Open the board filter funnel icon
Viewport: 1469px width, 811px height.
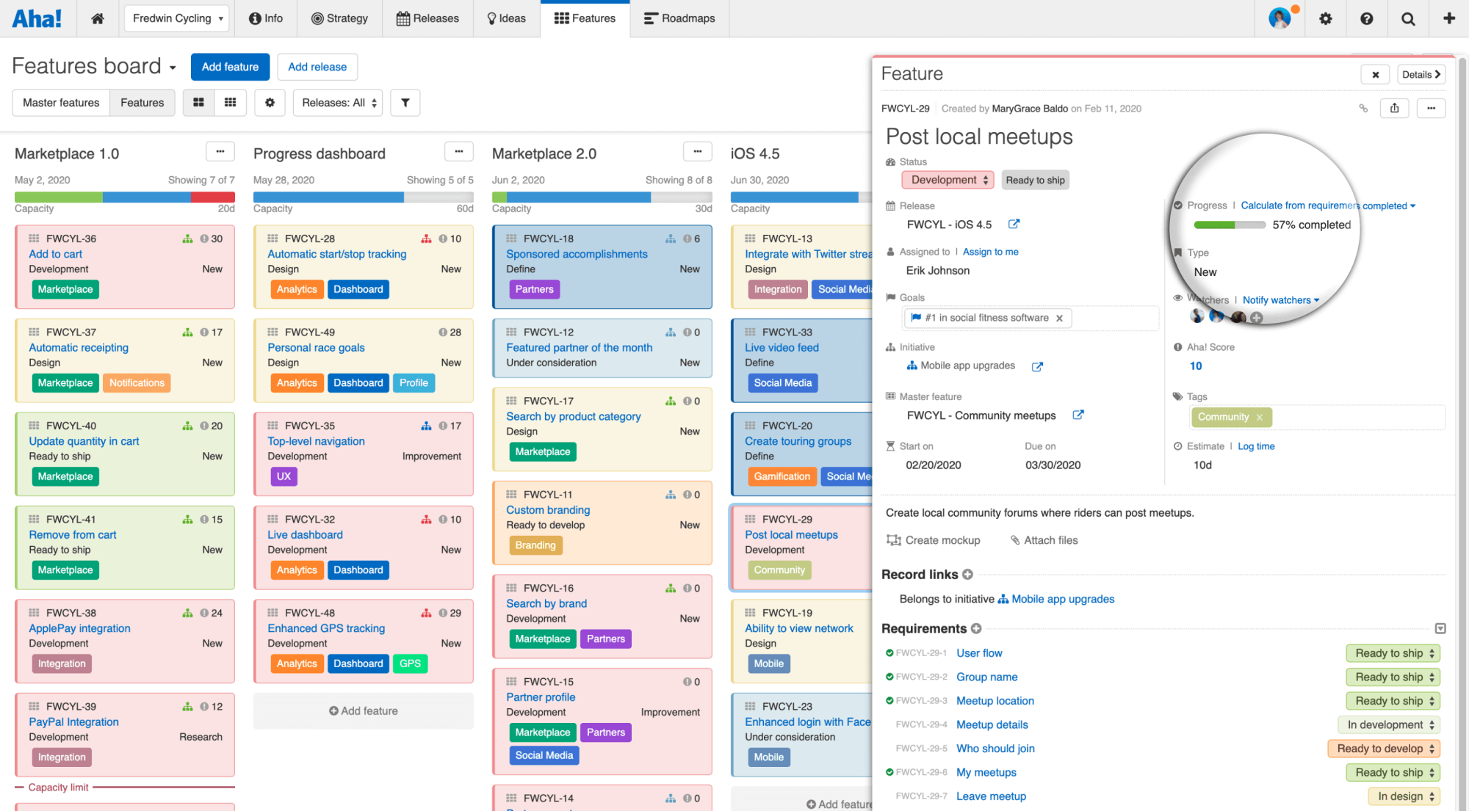(x=405, y=103)
